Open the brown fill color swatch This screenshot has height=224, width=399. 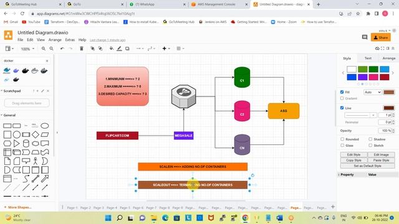[x=389, y=92]
